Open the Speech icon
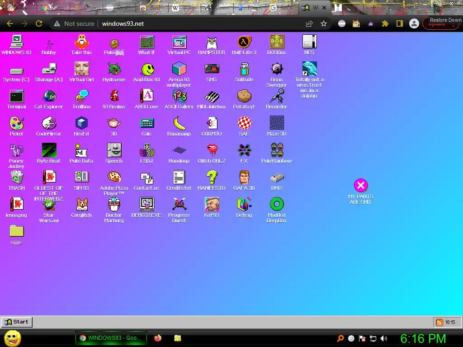The width and height of the screenshot is (463, 347). (114, 150)
